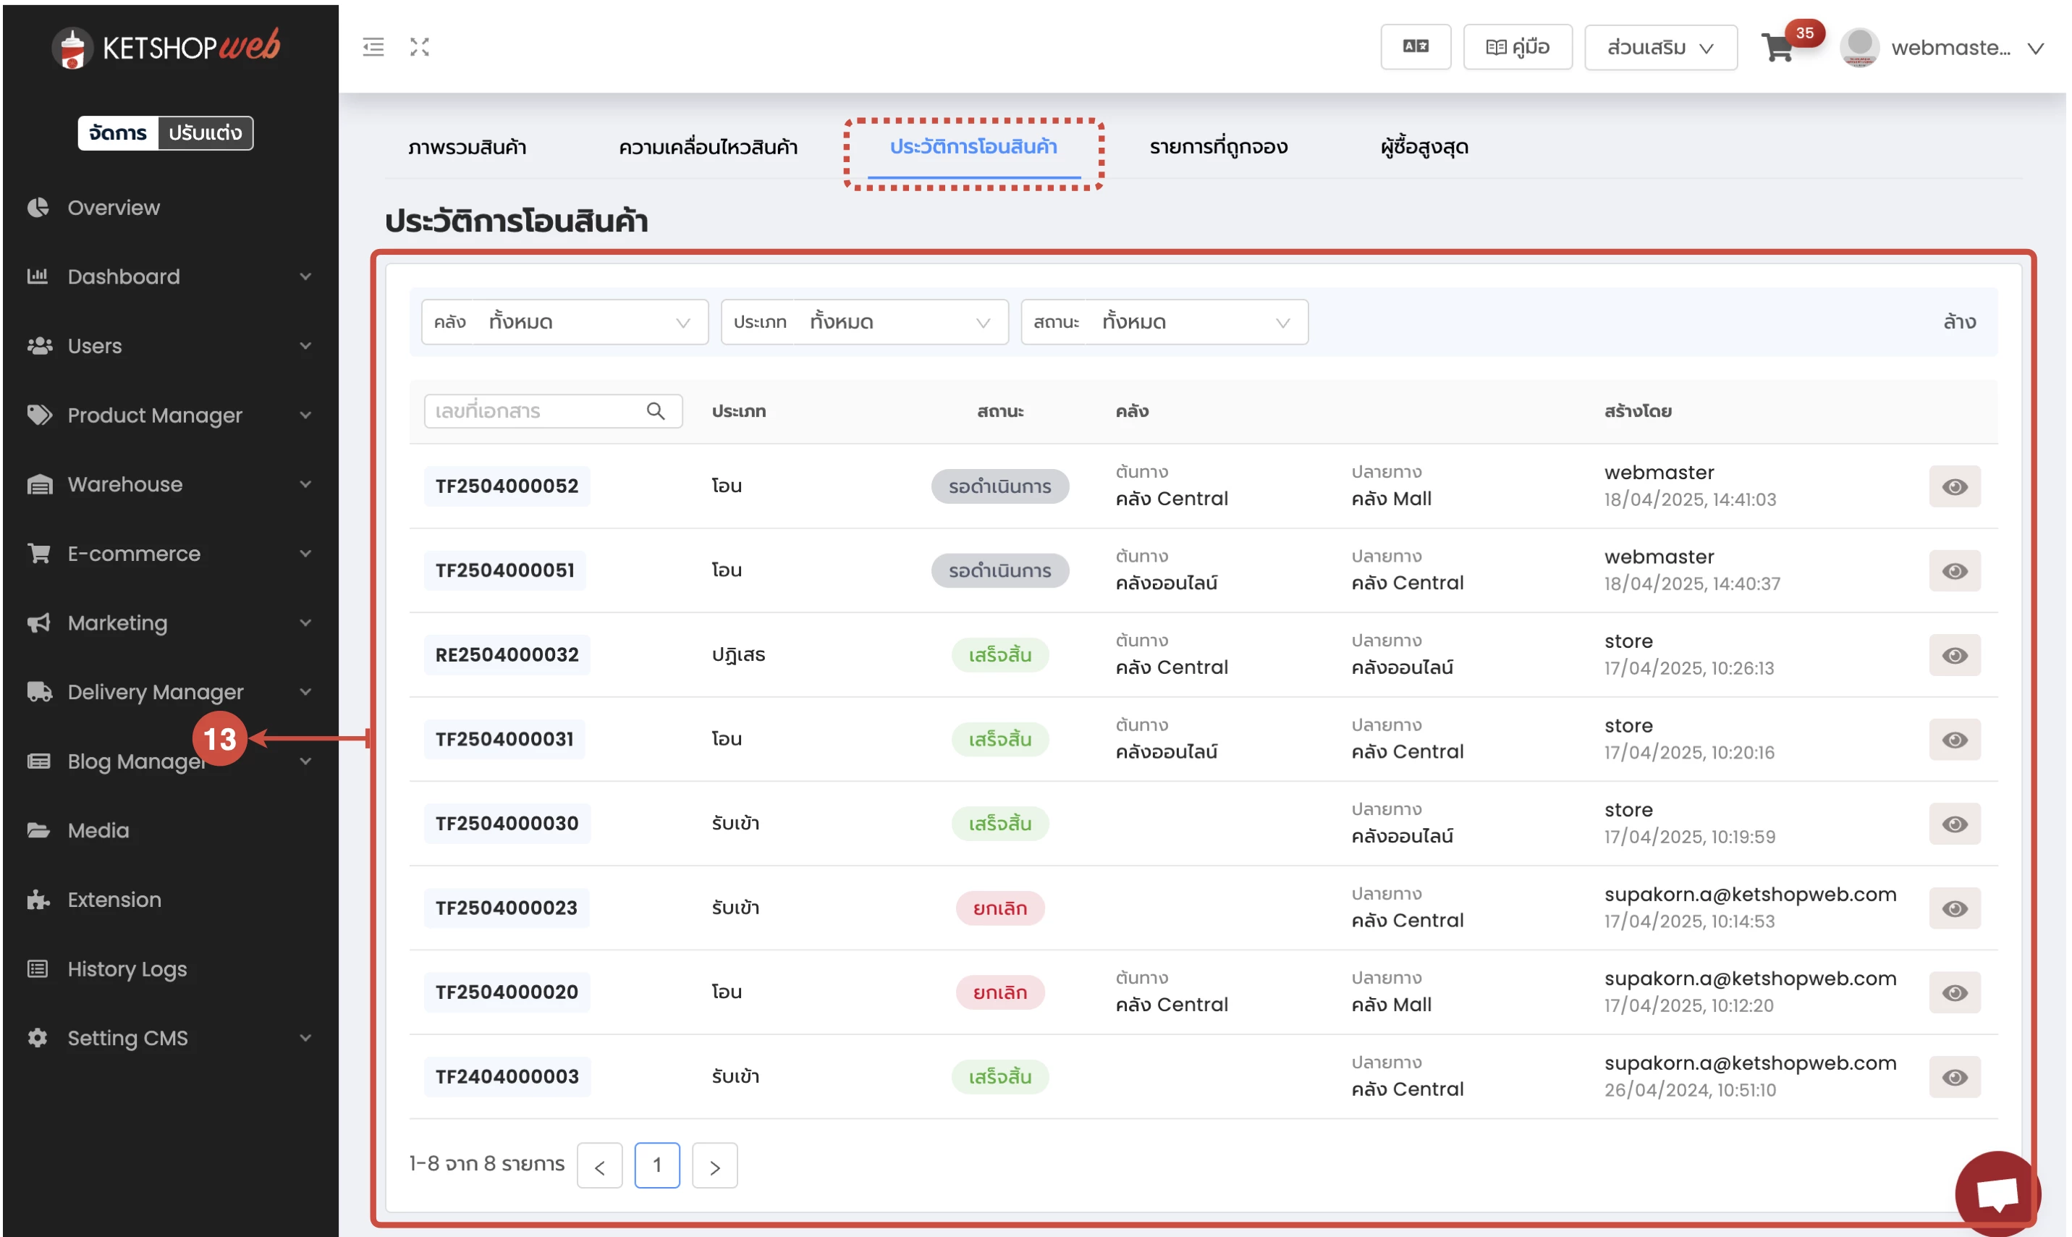Click the ล้าง clear filters link
Screen dimensions: 2072x1237
pos(1958,323)
